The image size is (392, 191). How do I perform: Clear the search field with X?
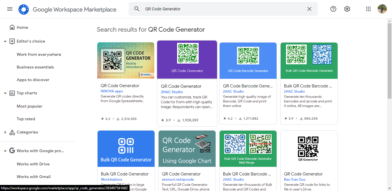click(x=309, y=9)
